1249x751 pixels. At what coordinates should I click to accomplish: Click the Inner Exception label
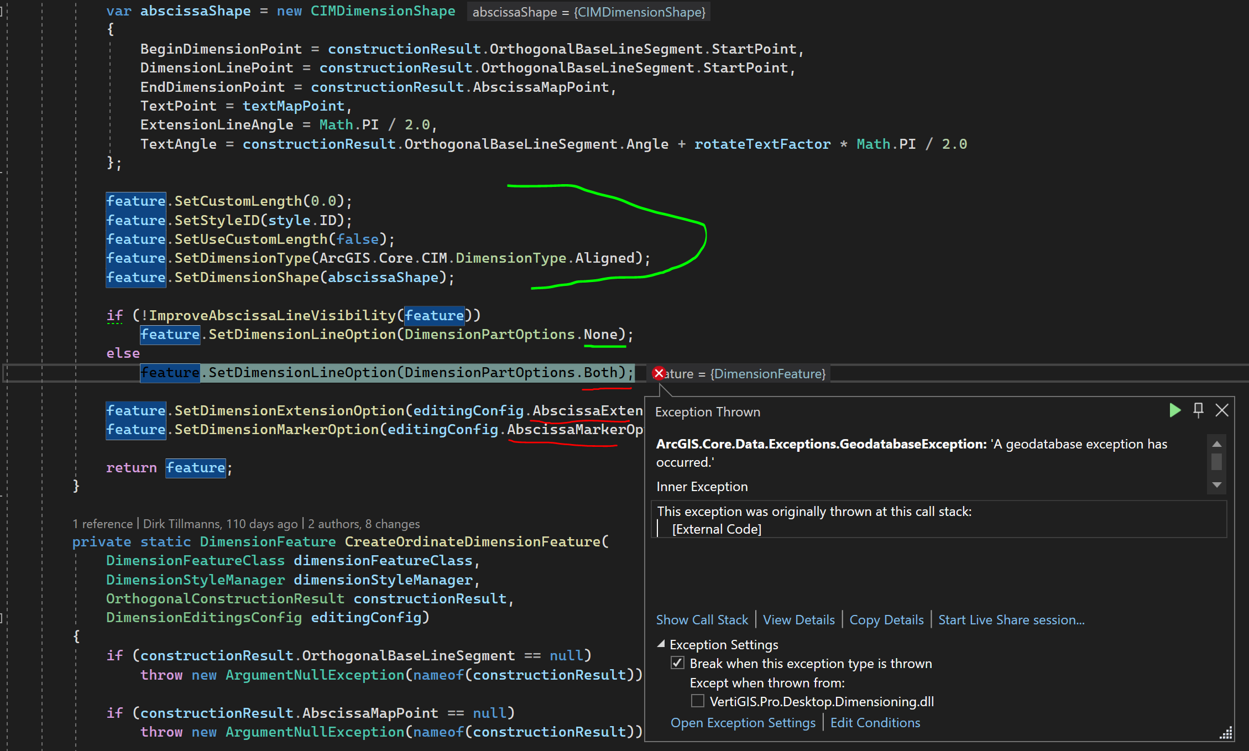(x=702, y=487)
